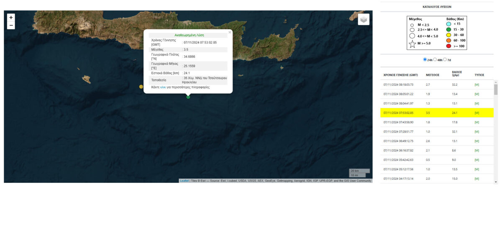The height and width of the screenshot is (240, 502).
Task: Close the earthquake info popup
Action: pyautogui.click(x=230, y=32)
